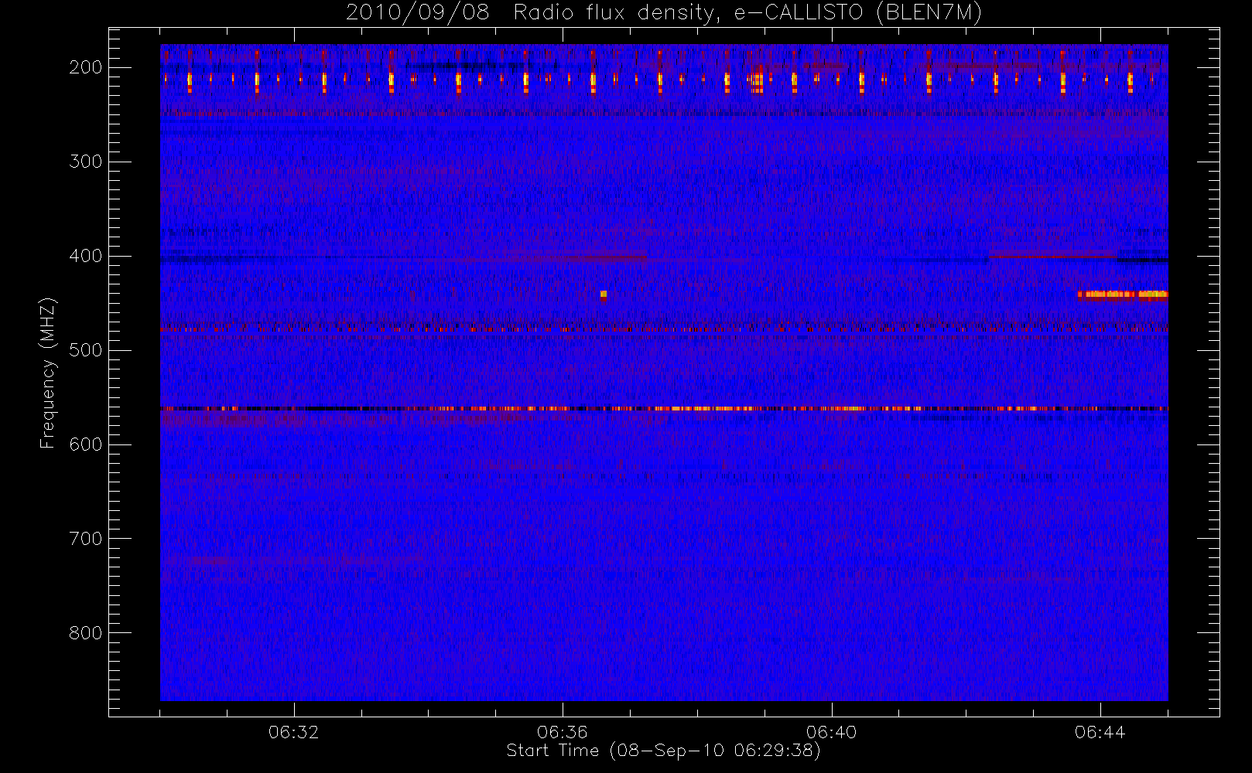Click the dotted red interference line near 478 MHz
1252x773 pixels.
pos(664,329)
